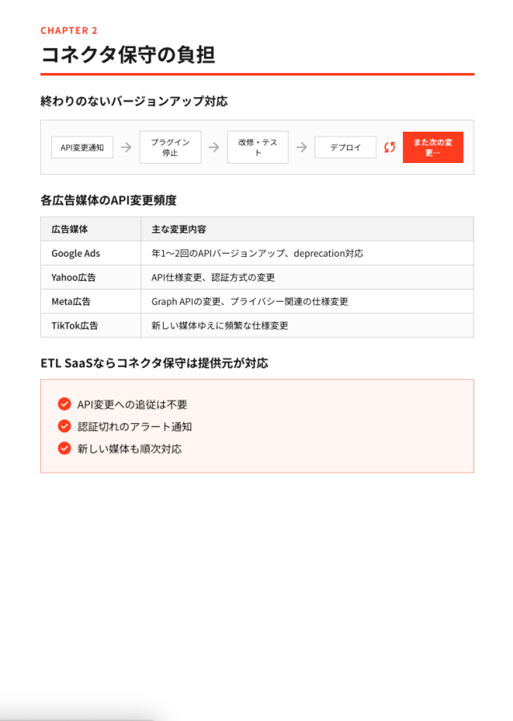Select the API変更通知 flow step box
Image resolution: width=513 pixels, height=721 pixels.
coord(82,147)
